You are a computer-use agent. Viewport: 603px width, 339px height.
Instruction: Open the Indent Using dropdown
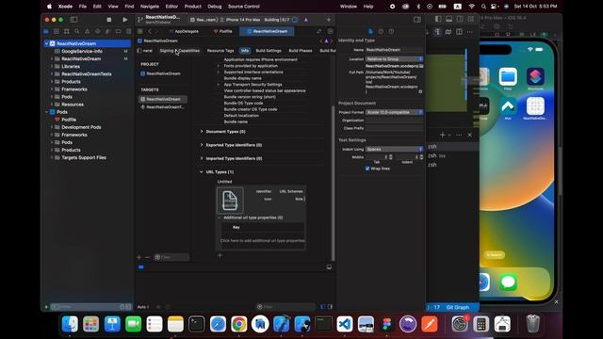click(394, 149)
